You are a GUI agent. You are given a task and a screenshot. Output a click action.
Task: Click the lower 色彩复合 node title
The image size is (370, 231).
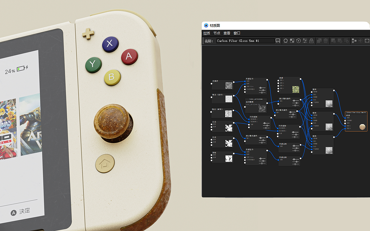click(249, 150)
